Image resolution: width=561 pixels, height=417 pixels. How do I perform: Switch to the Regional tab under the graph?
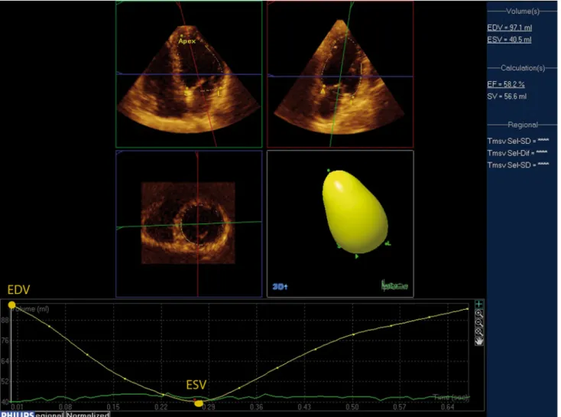pos(50,415)
